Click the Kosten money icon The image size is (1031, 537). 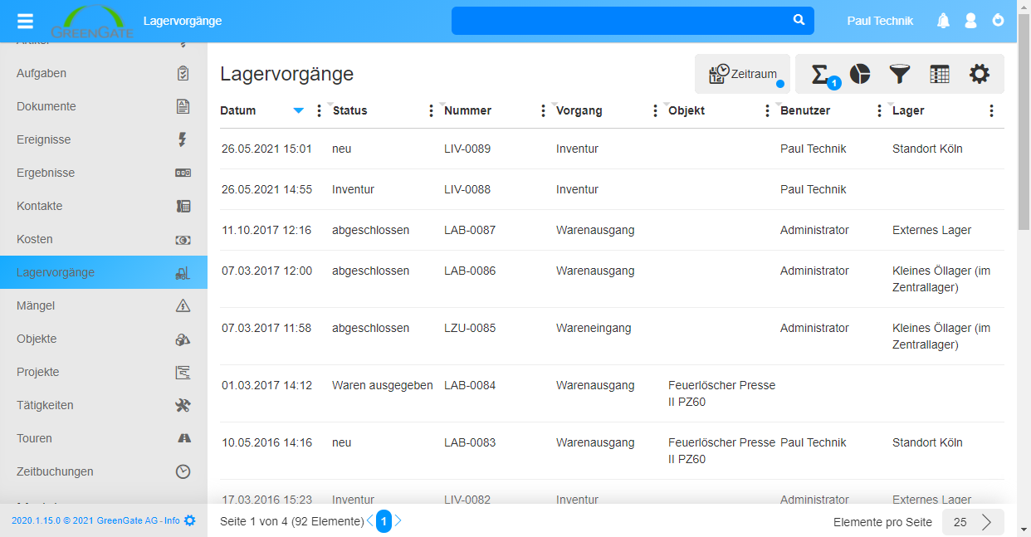coord(183,239)
